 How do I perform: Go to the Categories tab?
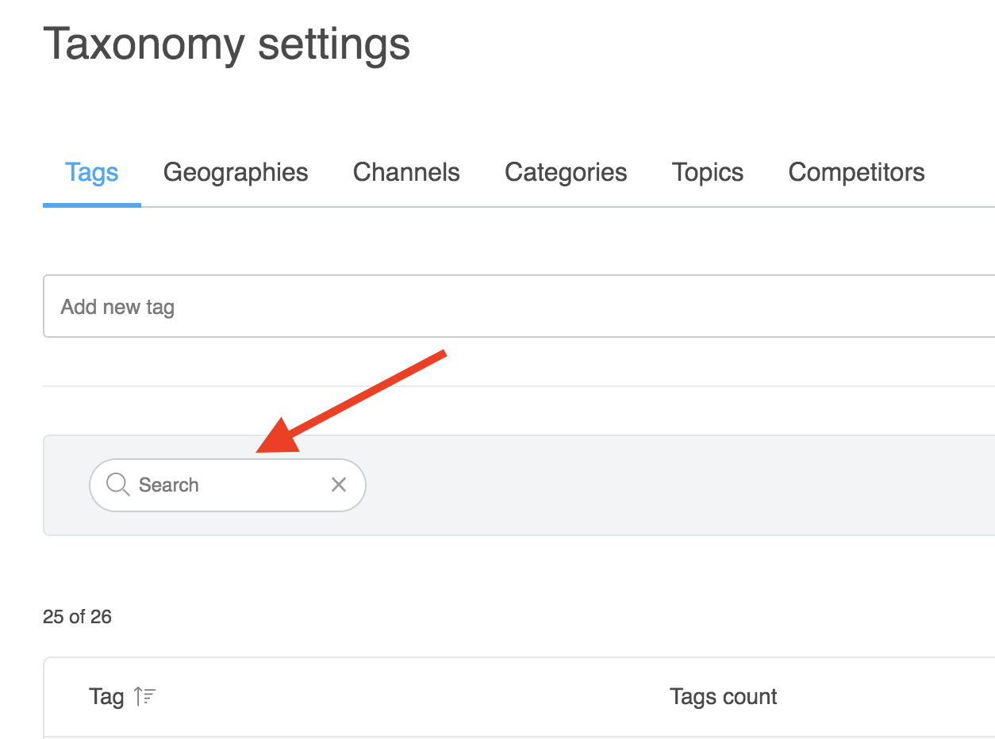point(566,173)
